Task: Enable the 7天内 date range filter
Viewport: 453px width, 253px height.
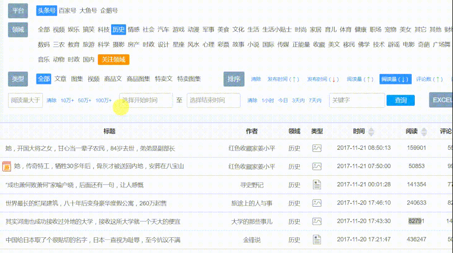Action: [x=316, y=100]
